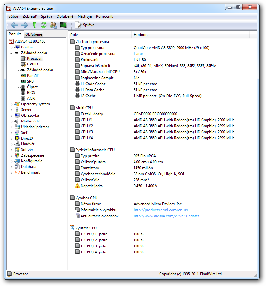The height and width of the screenshot is (286, 266).
Task: Open the Správa menu
Action: coord(46,16)
